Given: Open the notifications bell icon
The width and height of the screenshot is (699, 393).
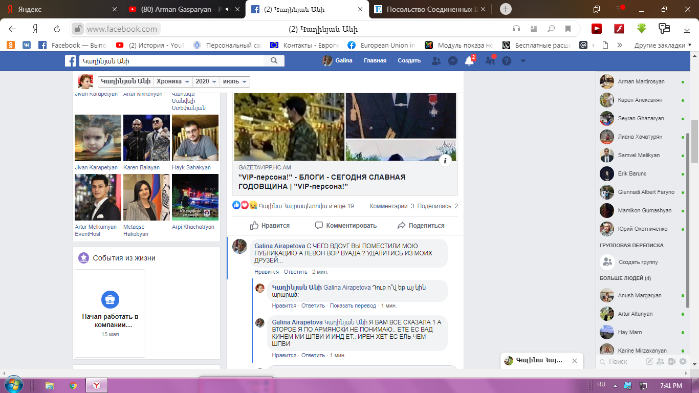Looking at the screenshot, I should pyautogui.click(x=469, y=61).
